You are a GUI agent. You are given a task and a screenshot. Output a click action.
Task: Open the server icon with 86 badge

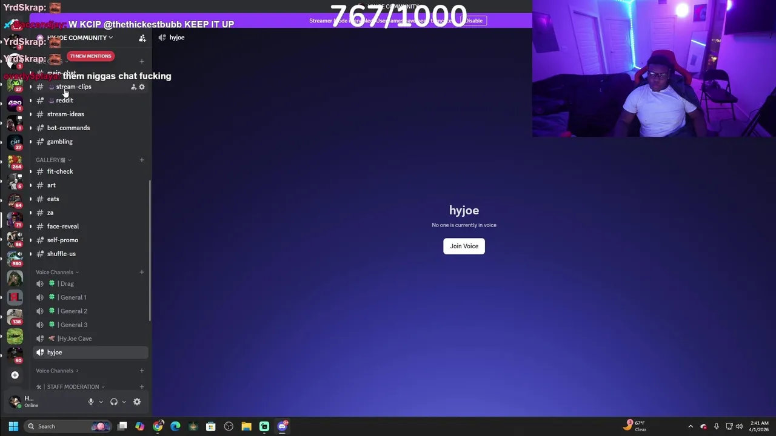pos(15,239)
